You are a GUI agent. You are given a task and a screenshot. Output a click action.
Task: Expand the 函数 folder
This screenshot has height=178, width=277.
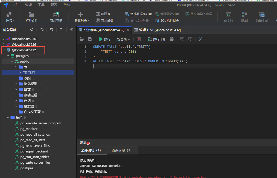coord(16,89)
